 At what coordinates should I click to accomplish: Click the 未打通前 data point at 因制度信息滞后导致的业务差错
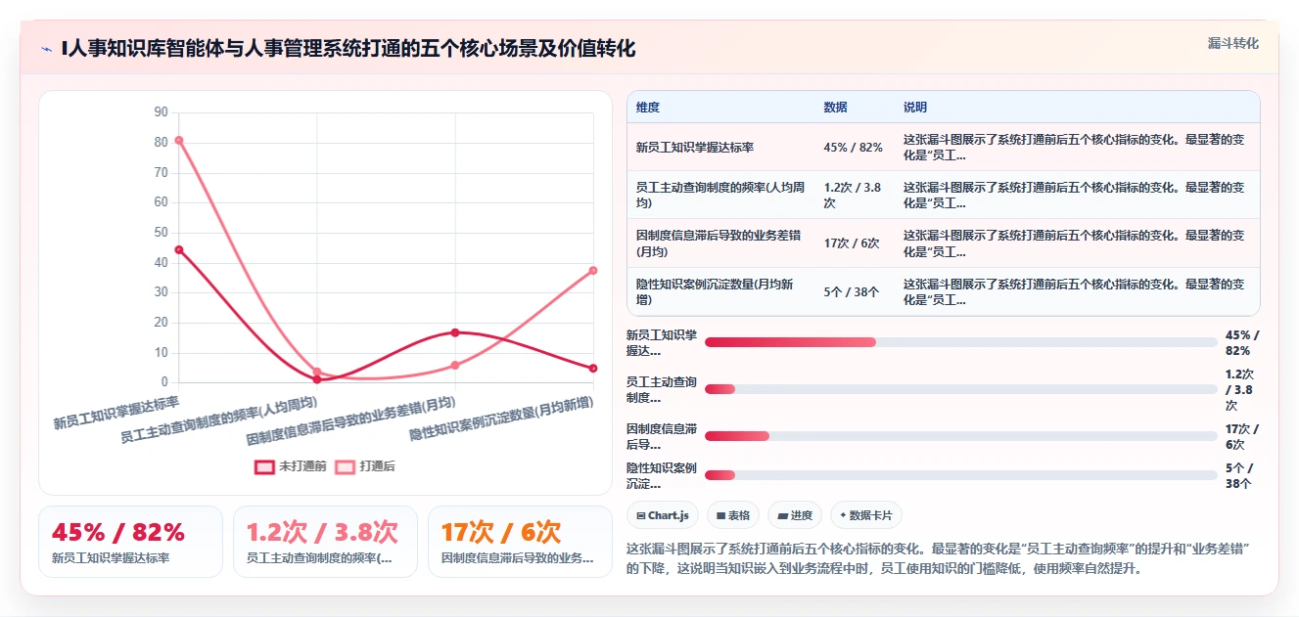(x=455, y=332)
